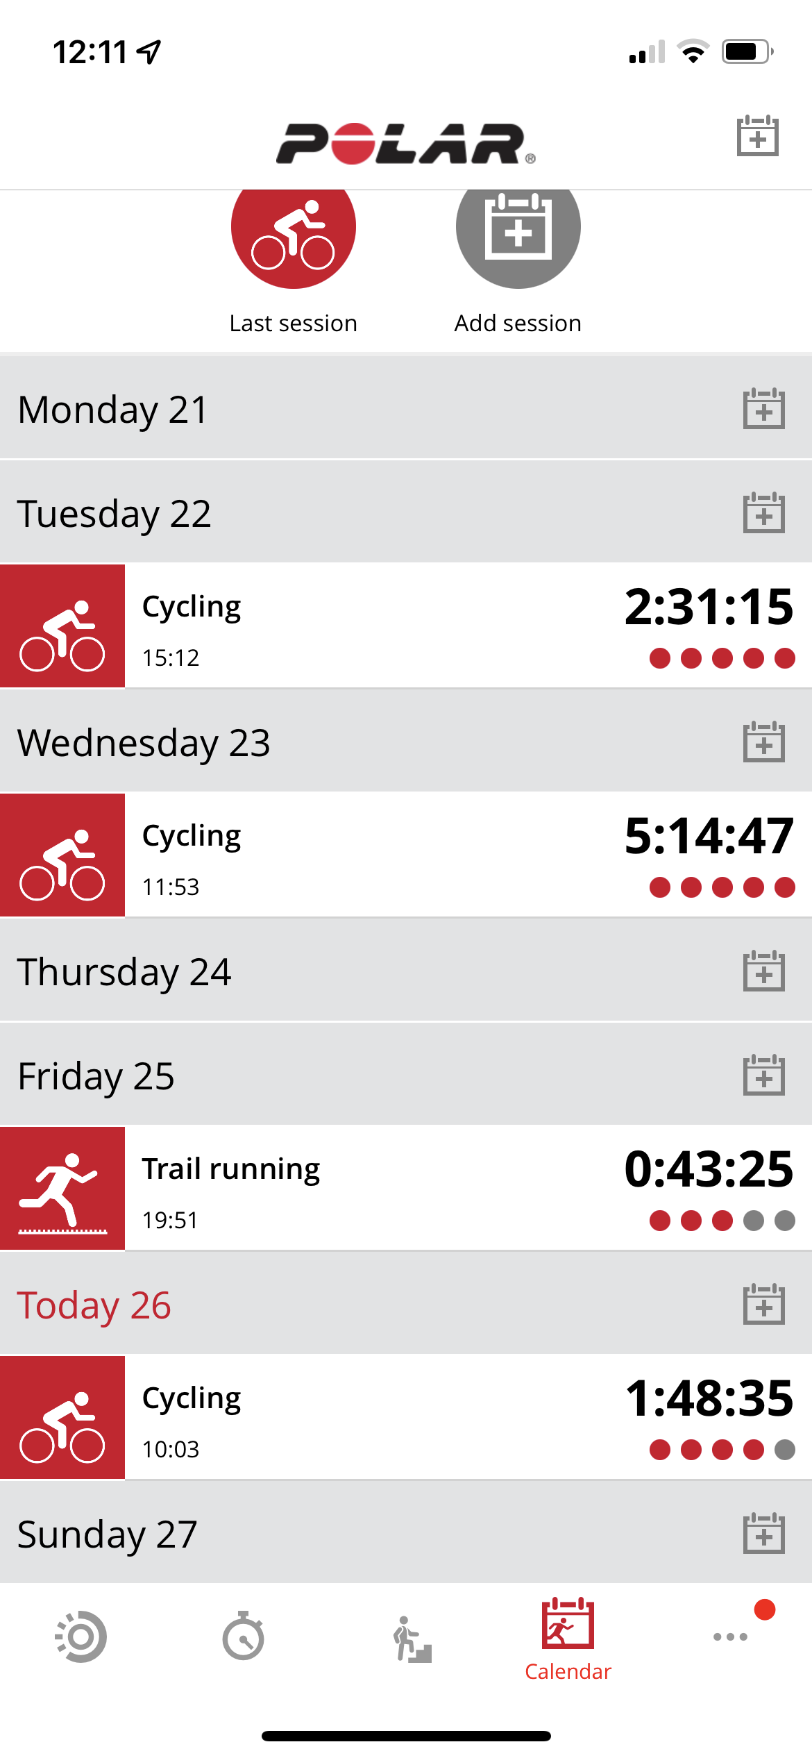Tap the add-calendar icon in the header

pos(757,136)
